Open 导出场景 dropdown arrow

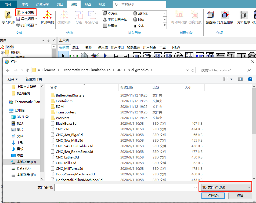click(36, 19)
